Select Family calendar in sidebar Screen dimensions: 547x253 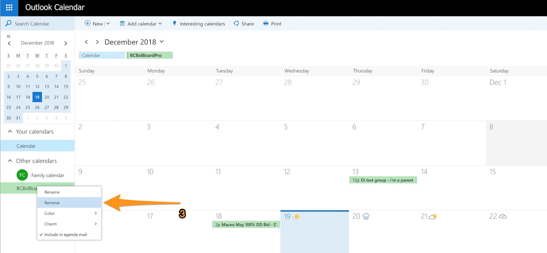[48, 175]
